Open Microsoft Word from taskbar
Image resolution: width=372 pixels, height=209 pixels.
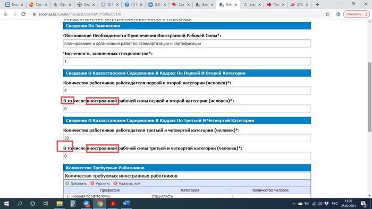(126, 204)
